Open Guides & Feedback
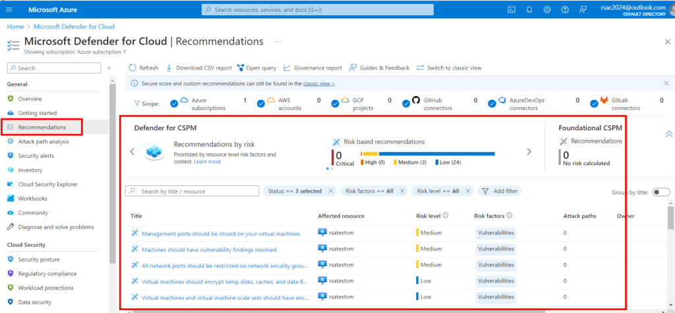 coord(379,68)
